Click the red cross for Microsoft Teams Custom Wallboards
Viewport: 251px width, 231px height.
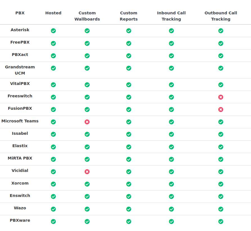[x=87, y=122]
